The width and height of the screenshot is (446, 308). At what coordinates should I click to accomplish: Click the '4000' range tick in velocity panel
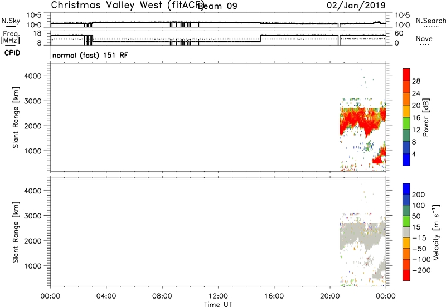coord(33,191)
